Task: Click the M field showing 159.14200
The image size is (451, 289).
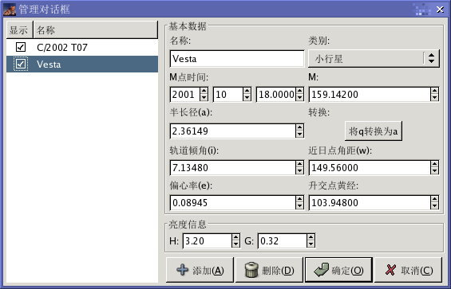Action: [370, 95]
